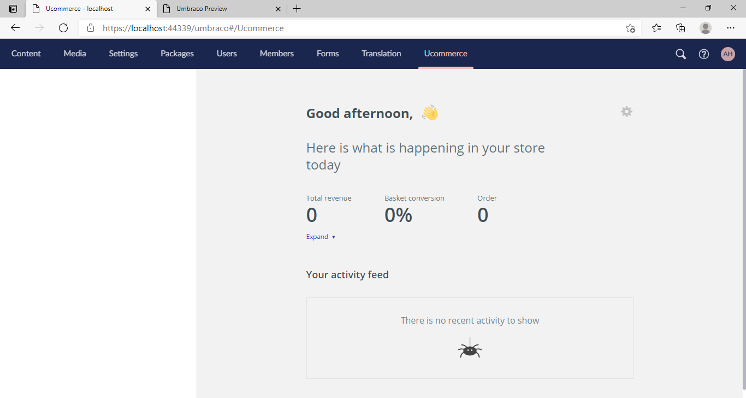Open the browser favorites list
Viewport: 746px width, 398px height.
pos(656,28)
